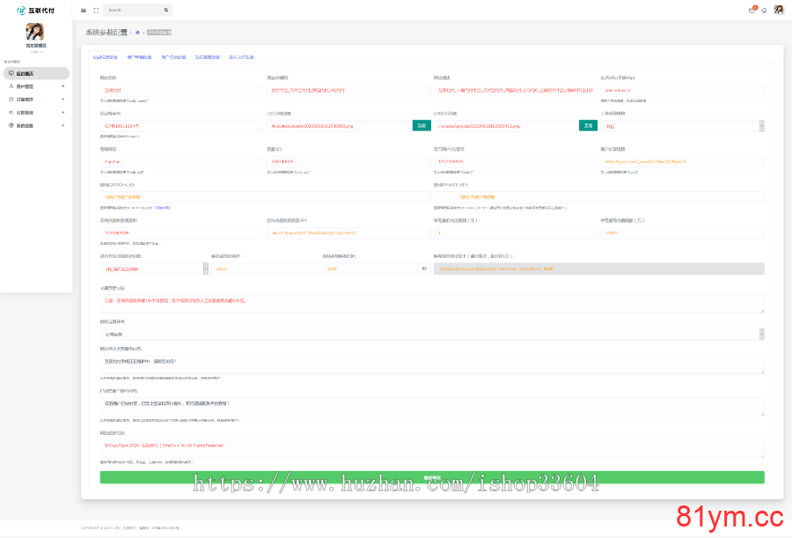The width and height of the screenshot is (792, 538).
Task: Expand the 用户管理 sidebar menu
Action: coord(35,86)
